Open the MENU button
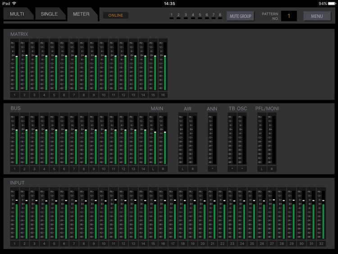Viewport: 338px width, 254px height. point(317,16)
